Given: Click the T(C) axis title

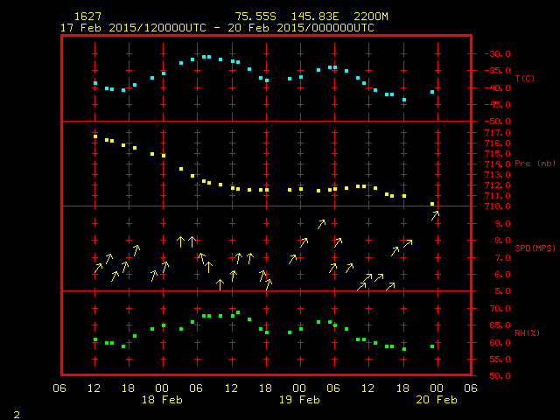Looking at the screenshot, I should (525, 78).
